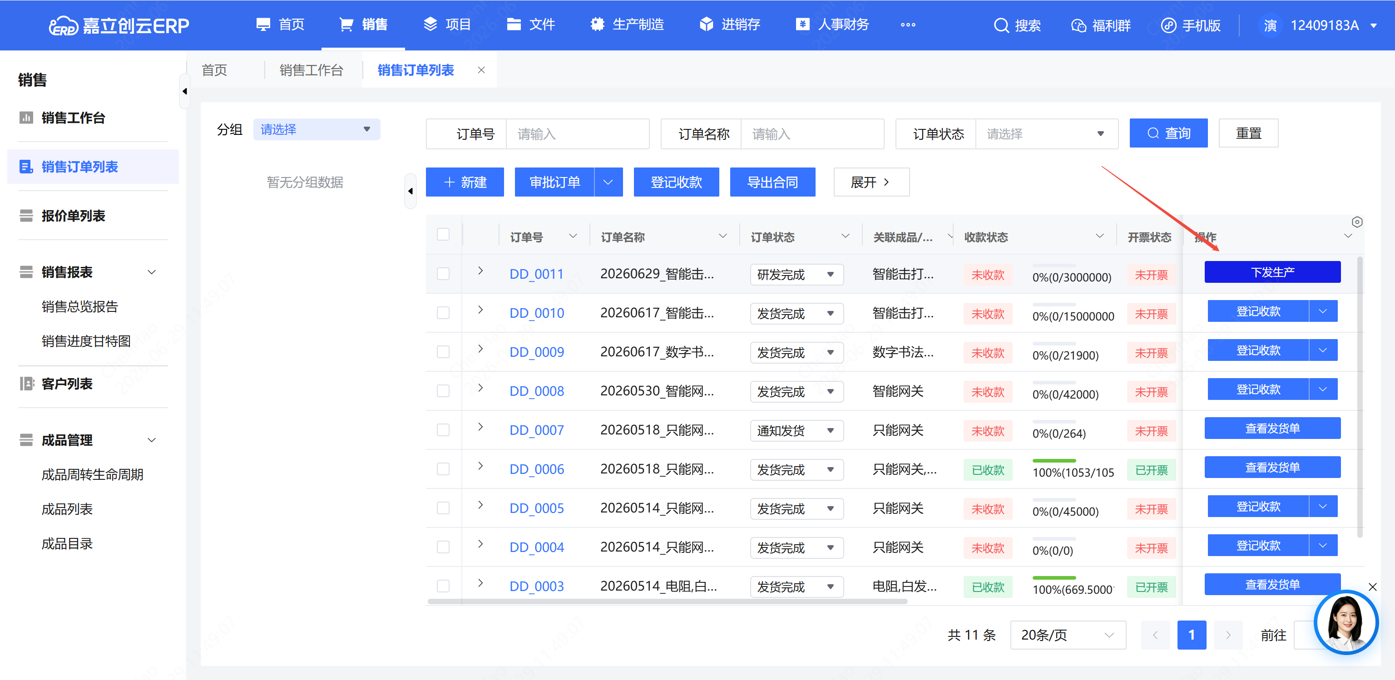The height and width of the screenshot is (680, 1395).
Task: Click the 重置 button
Action: (1248, 133)
